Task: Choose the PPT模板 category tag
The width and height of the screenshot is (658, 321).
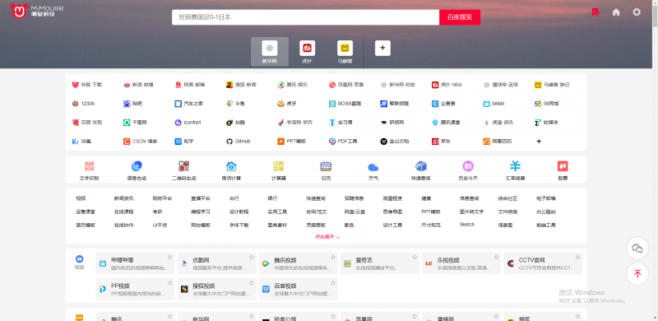Action: coord(431,212)
